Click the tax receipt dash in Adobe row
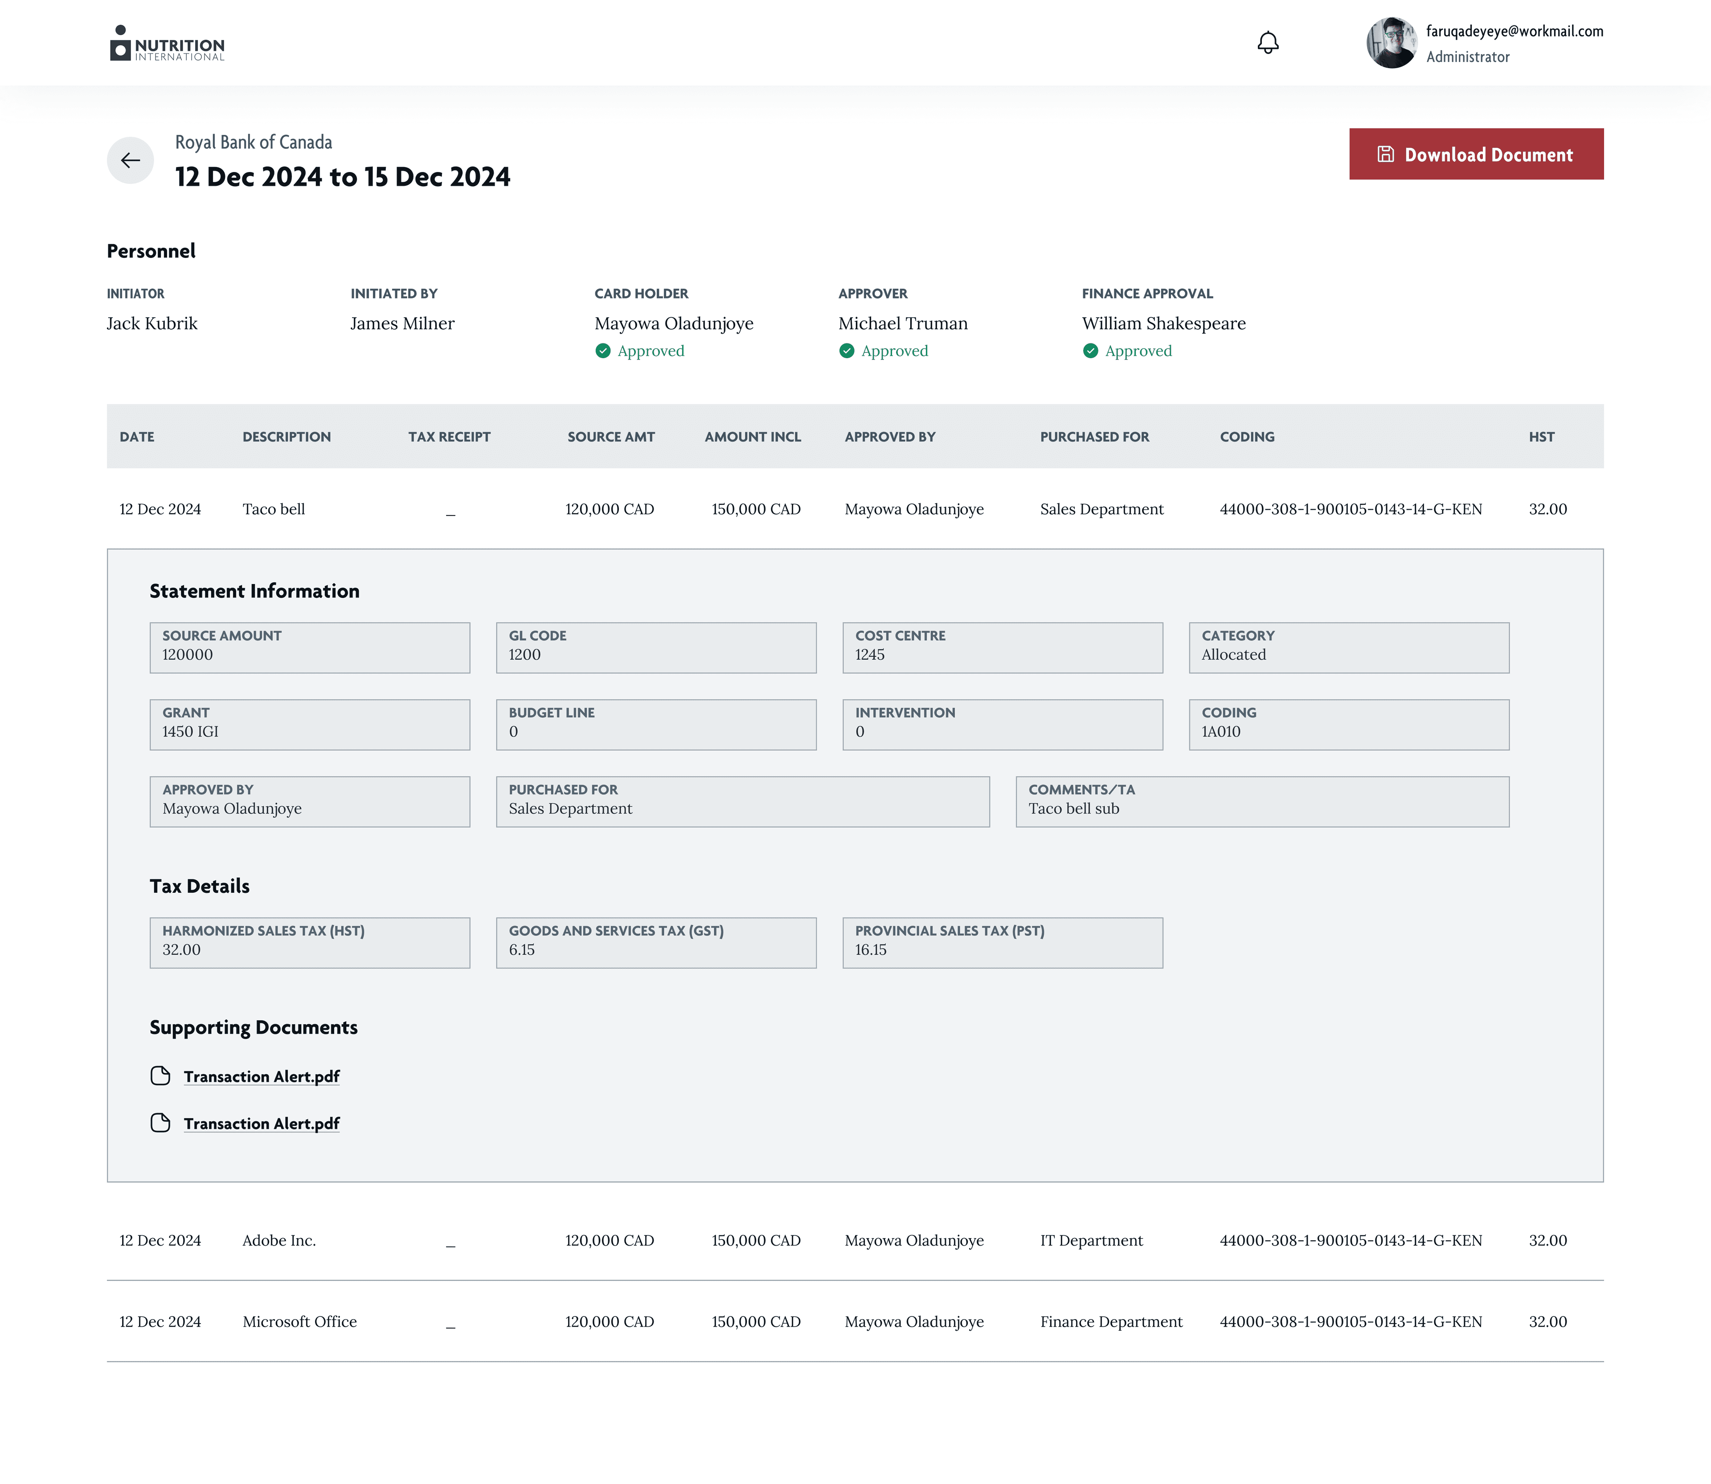The width and height of the screenshot is (1711, 1484). click(x=450, y=1246)
